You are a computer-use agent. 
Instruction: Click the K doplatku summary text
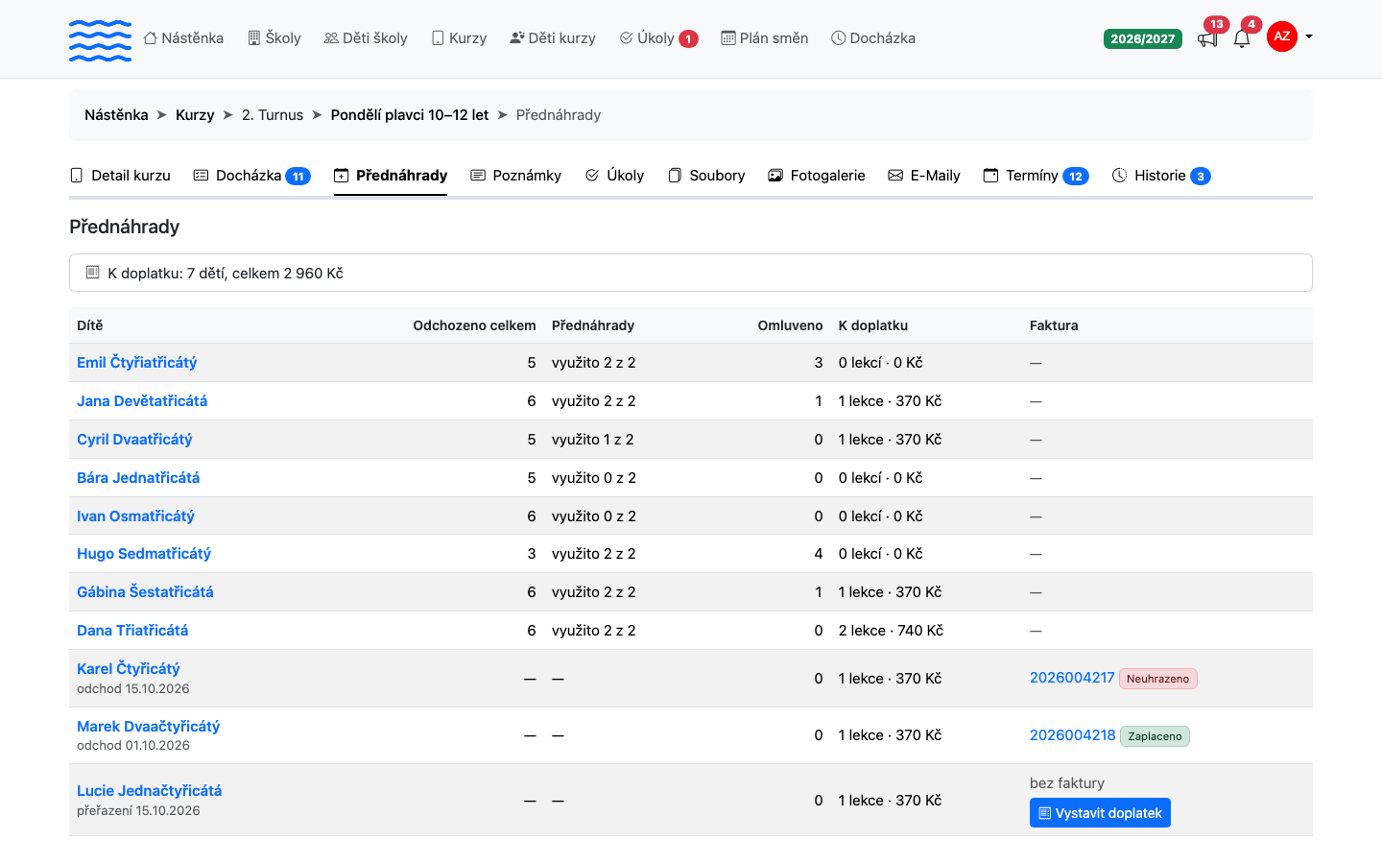coord(226,274)
